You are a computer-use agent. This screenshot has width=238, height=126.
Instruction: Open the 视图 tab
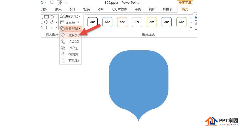click(152, 9)
